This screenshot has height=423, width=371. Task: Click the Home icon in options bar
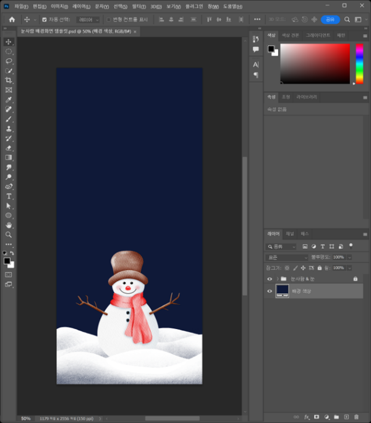12,19
